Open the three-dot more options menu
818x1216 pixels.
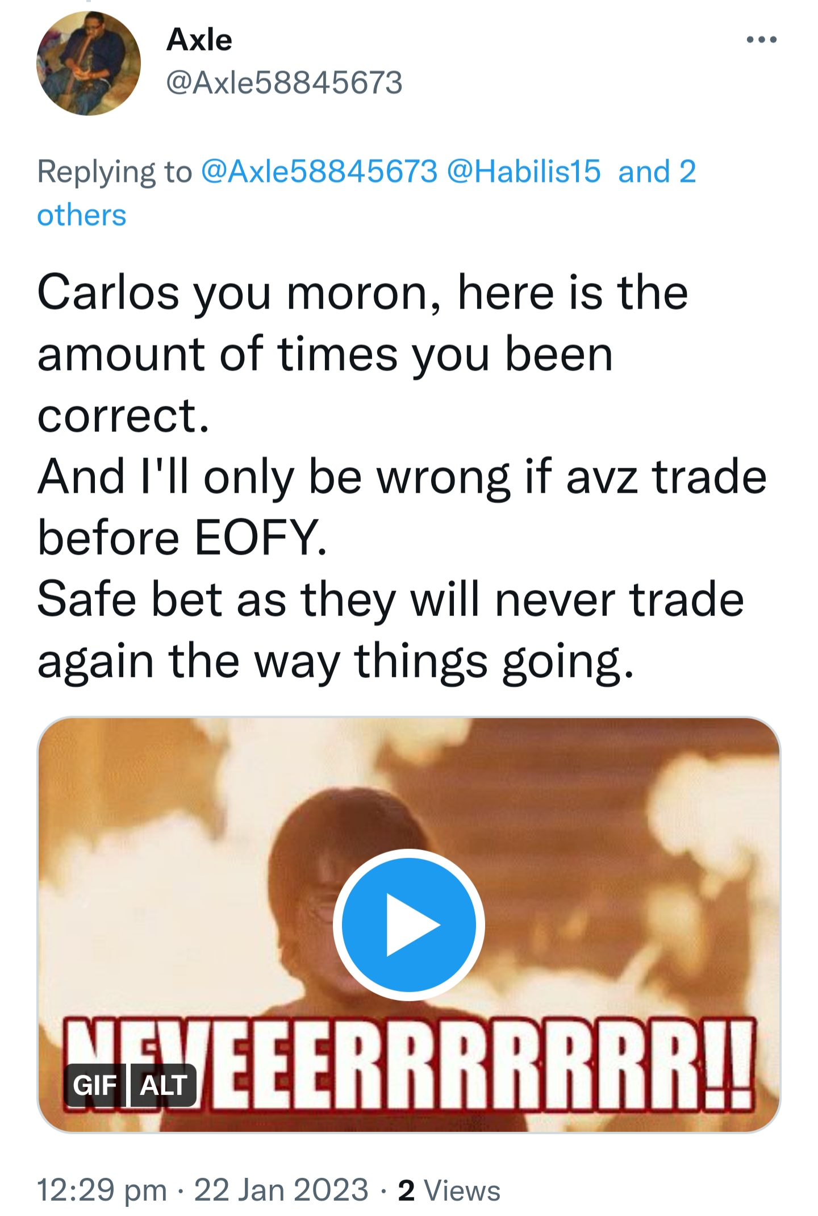[x=761, y=40]
